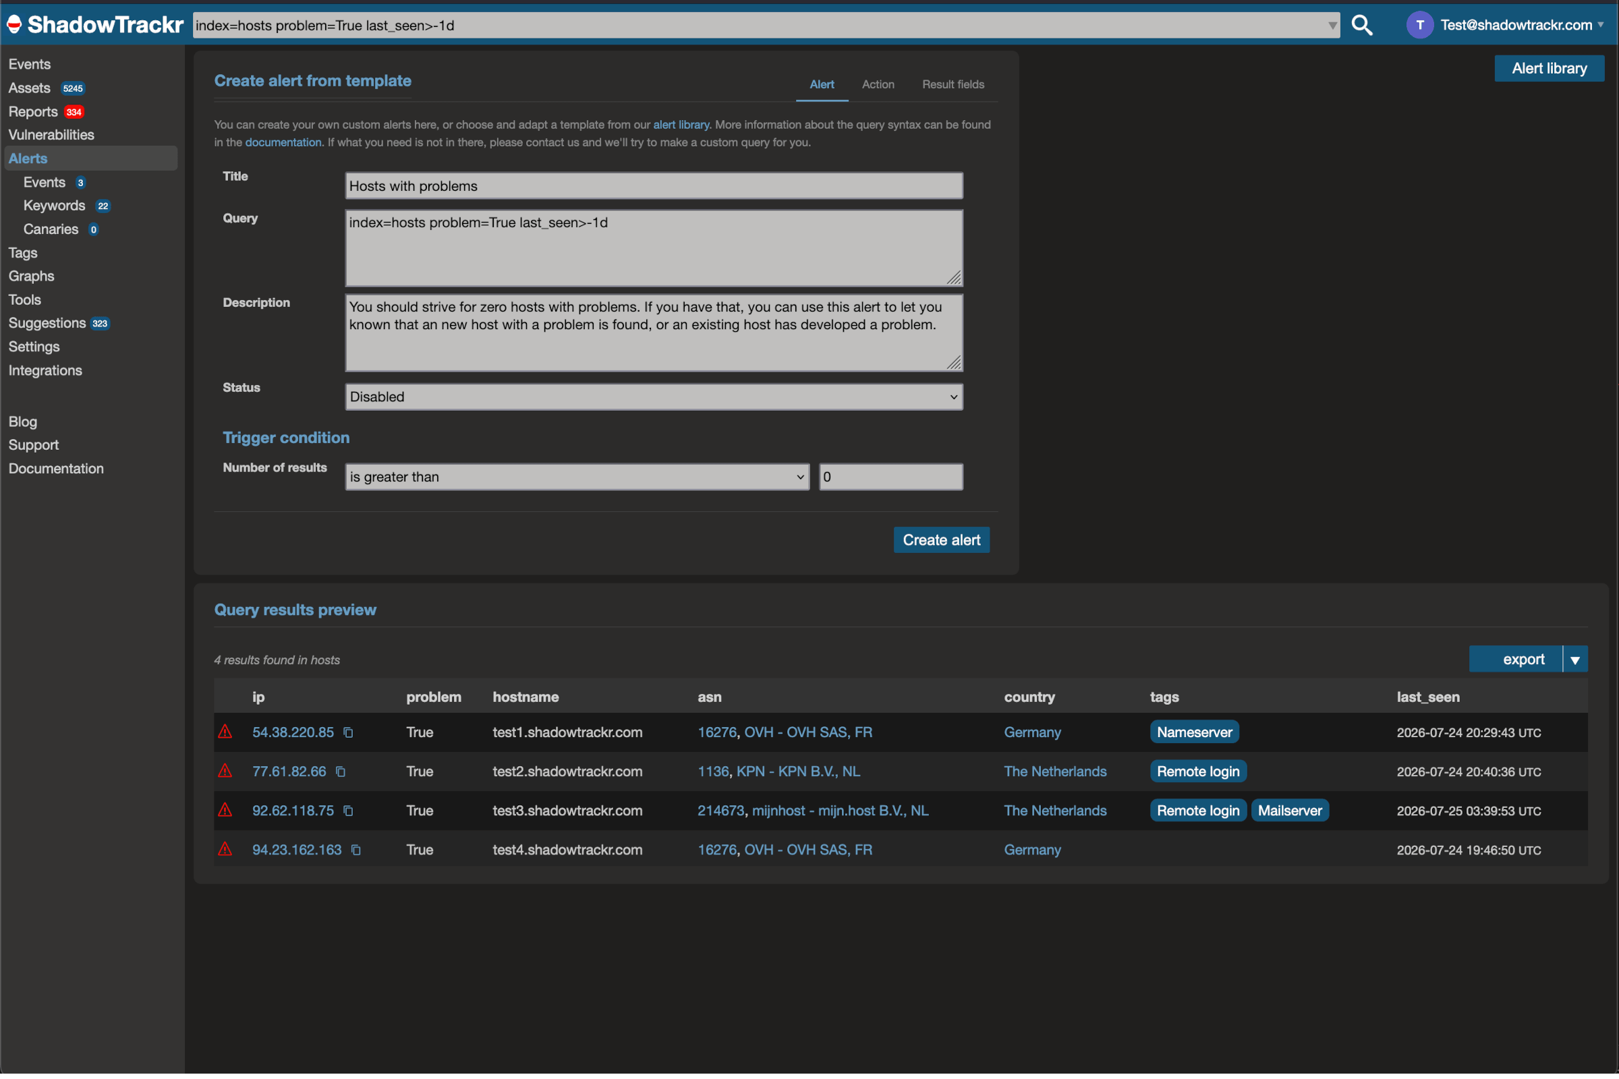This screenshot has height=1079, width=1619.
Task: Open Keywords alerts submenu item
Action: point(55,206)
